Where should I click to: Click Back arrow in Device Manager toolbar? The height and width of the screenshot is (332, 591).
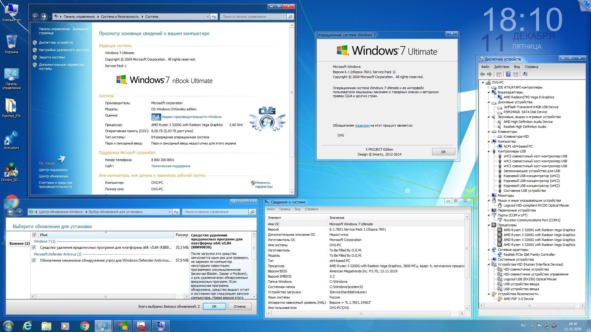pos(482,74)
